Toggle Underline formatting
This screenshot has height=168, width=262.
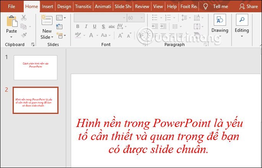[x=94, y=26]
